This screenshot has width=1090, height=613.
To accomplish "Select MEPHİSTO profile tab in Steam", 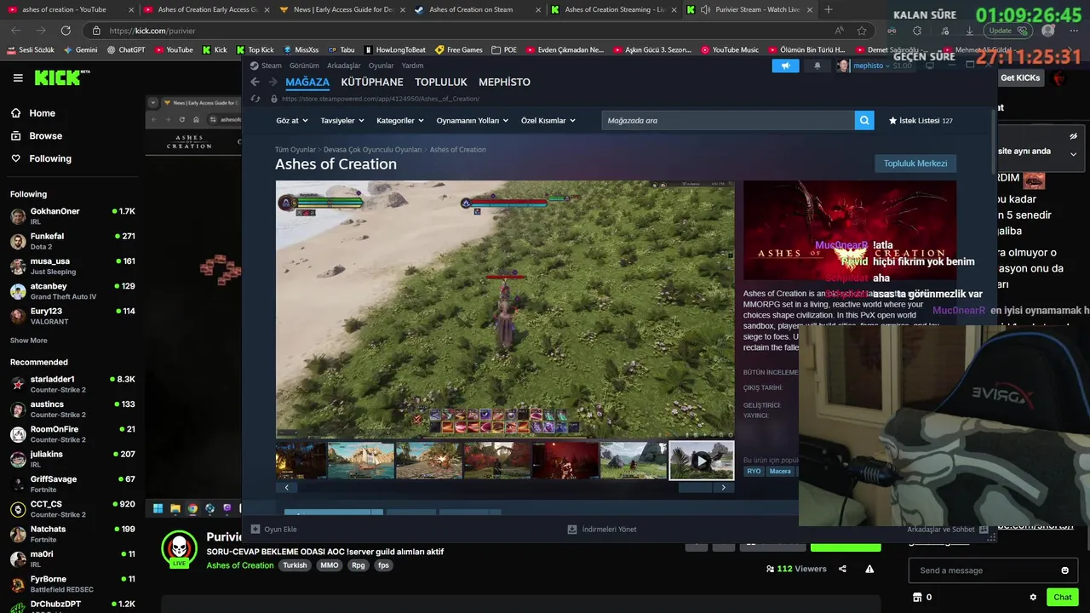I will (504, 82).
